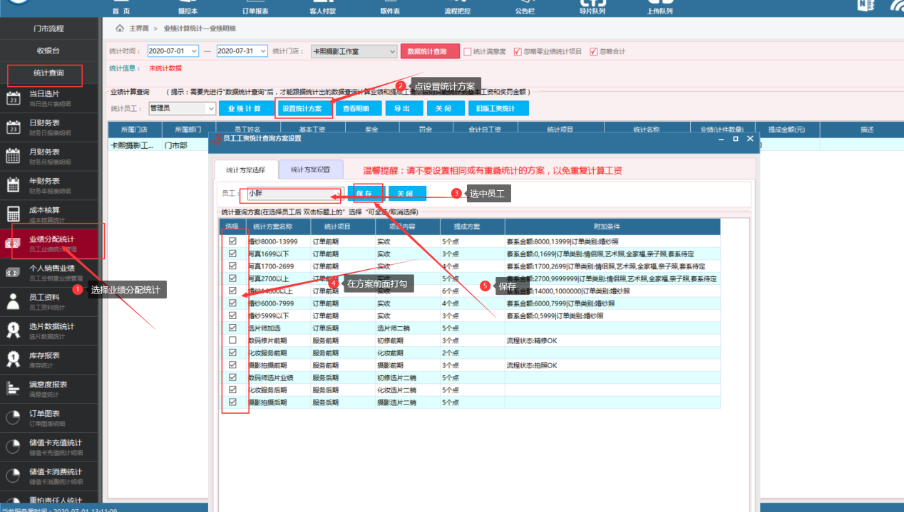Expand the 统计门店 store dropdown
904x512 pixels.
click(x=392, y=51)
